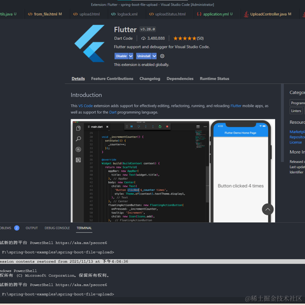The height and width of the screenshot is (305, 305).
Task: Follow the Dart programming language link
Action: 113,112
